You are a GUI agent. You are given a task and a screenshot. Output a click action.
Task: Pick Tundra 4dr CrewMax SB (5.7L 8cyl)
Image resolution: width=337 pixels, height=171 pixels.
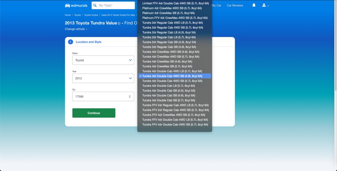(175, 66)
